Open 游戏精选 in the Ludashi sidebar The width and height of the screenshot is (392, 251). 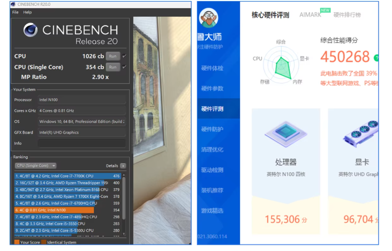point(212,211)
